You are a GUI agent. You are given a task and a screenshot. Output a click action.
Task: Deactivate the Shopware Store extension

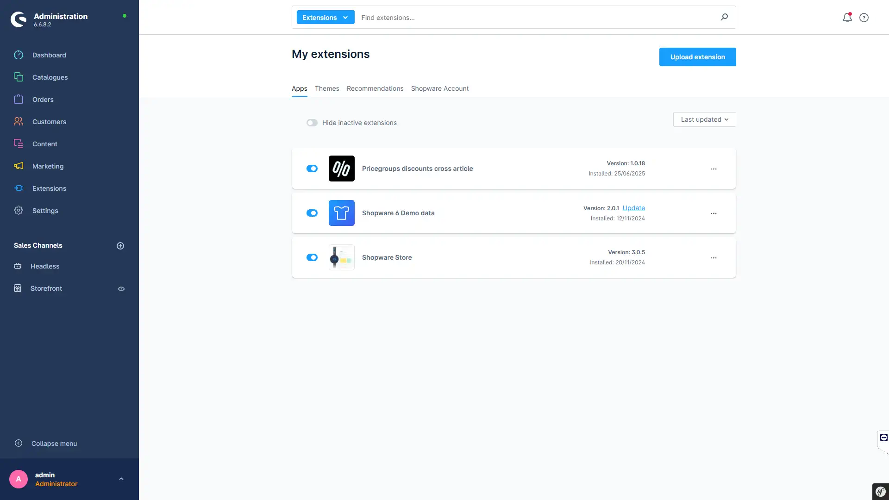point(312,257)
